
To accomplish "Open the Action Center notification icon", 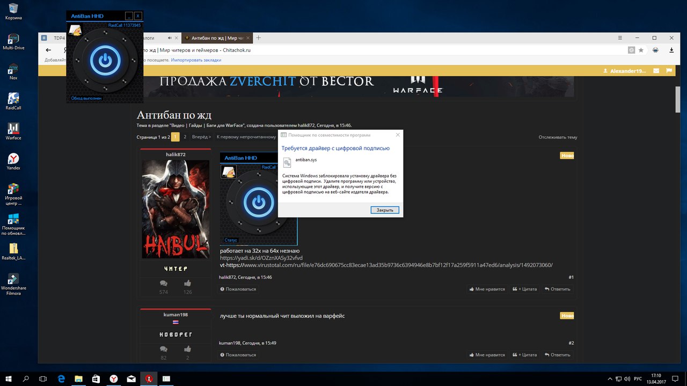I will tap(675, 378).
